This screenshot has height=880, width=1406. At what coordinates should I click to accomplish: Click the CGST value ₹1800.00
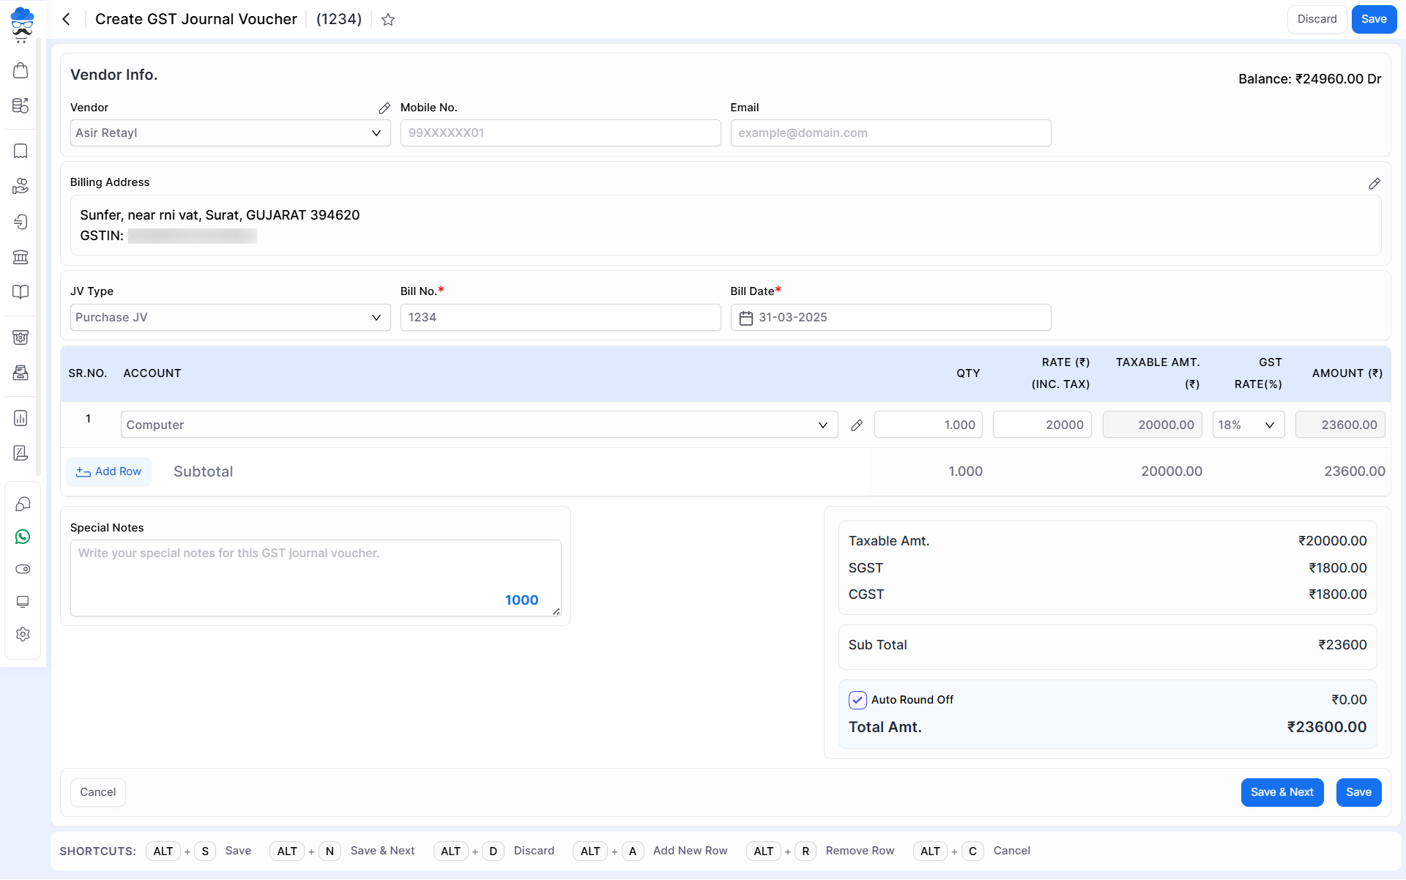pyautogui.click(x=1337, y=594)
